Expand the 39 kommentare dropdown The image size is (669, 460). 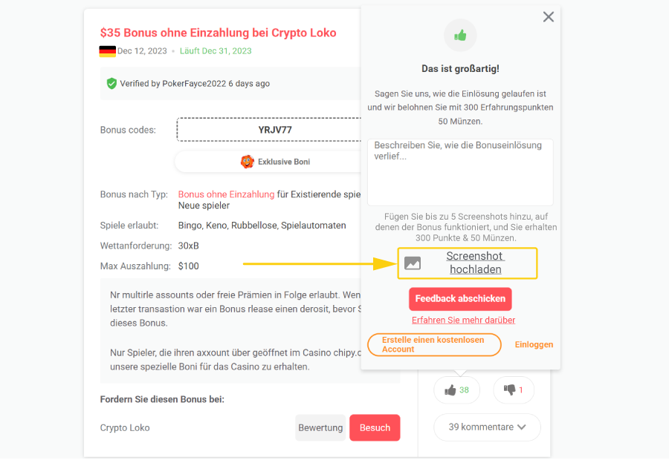coord(487,427)
